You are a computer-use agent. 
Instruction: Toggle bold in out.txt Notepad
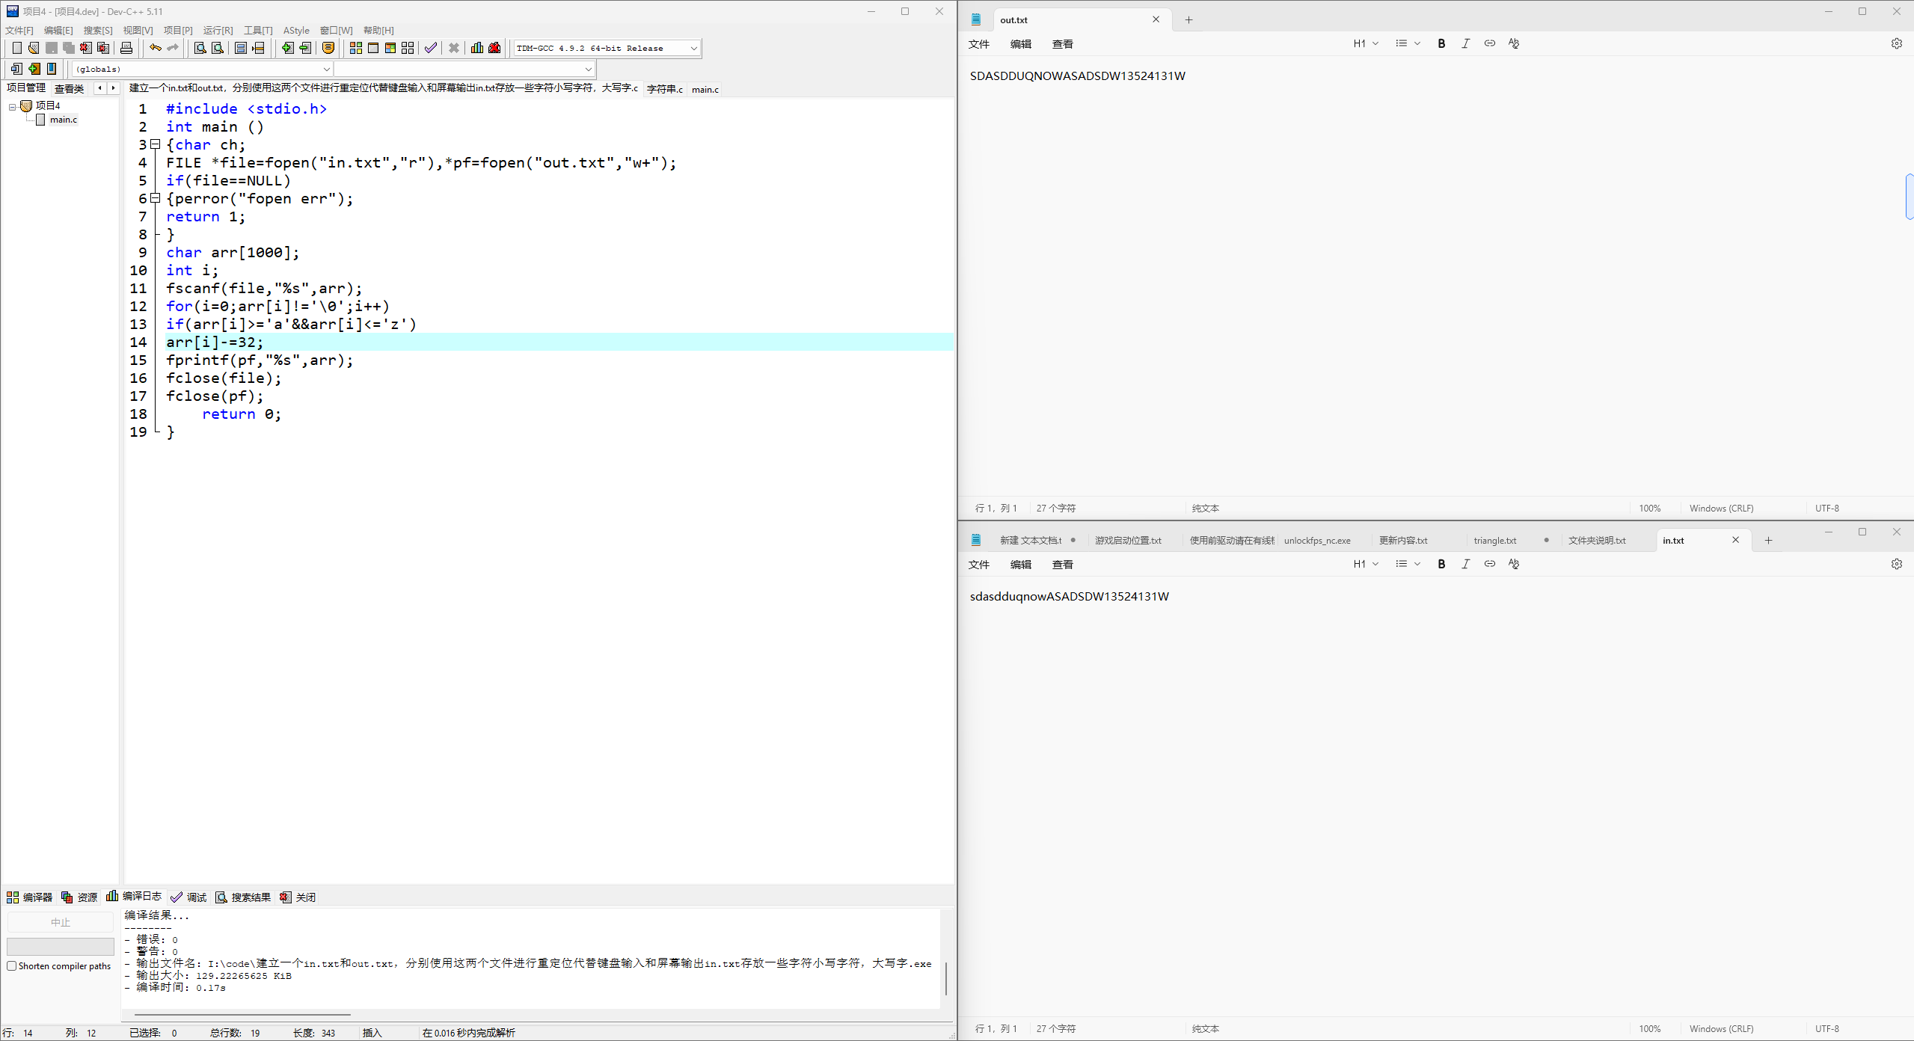point(1441,43)
